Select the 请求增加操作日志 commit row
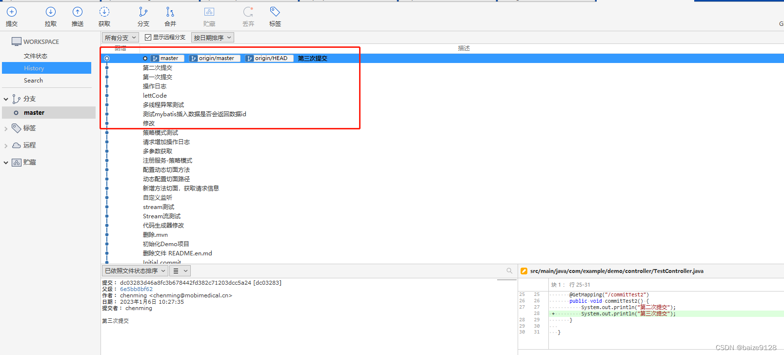 coord(442,142)
